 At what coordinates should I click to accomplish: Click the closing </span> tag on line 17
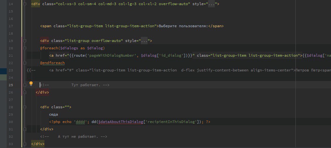click(216, 26)
